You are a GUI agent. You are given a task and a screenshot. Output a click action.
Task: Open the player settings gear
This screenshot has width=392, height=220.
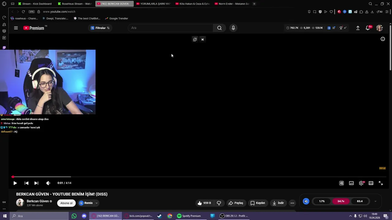click(361, 183)
